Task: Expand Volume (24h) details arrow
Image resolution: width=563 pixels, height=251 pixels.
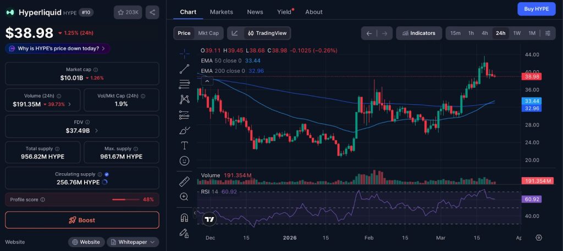Action: tap(69, 104)
